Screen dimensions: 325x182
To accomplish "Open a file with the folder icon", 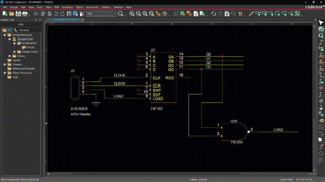I will [x=12, y=14].
